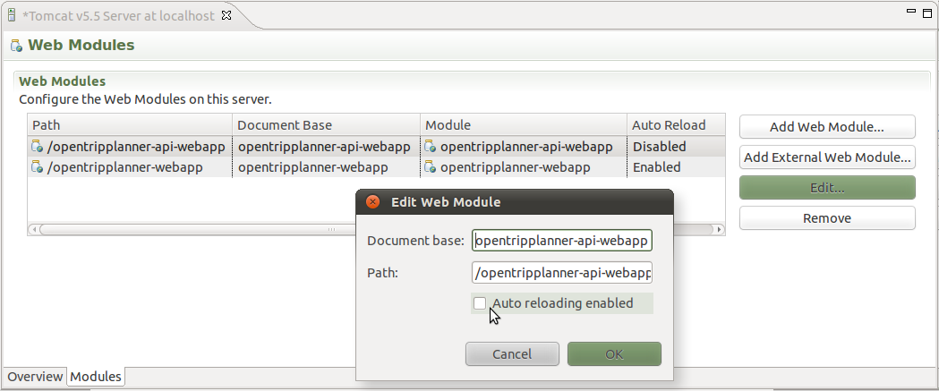Maximize the editor panel
Image resolution: width=939 pixels, height=391 pixels.
(925, 13)
